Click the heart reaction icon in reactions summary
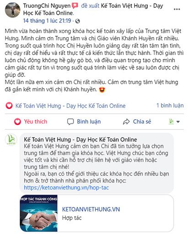Image resolution: width=188 pixels, height=234 pixels. (x=9, y=106)
